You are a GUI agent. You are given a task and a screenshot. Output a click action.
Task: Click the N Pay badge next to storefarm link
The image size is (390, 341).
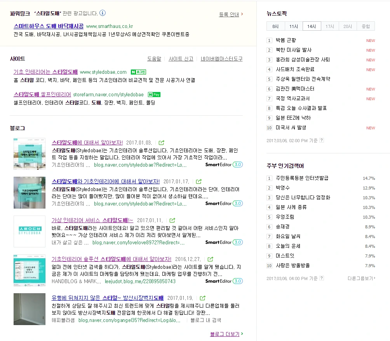pyautogui.click(x=154, y=94)
